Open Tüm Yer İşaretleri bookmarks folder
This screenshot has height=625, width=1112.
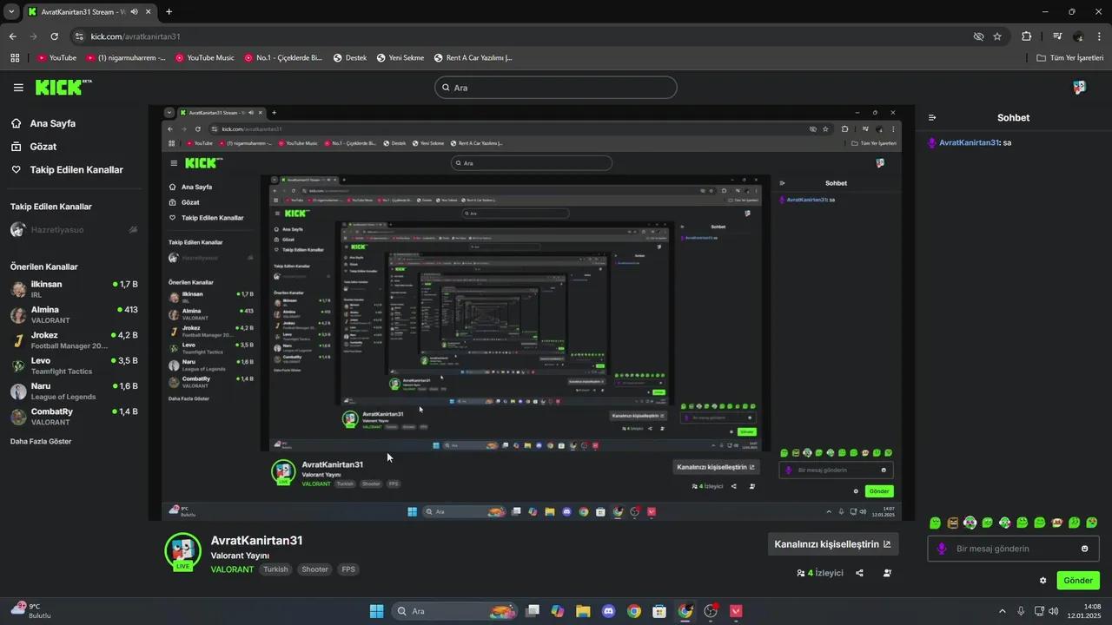point(1070,58)
